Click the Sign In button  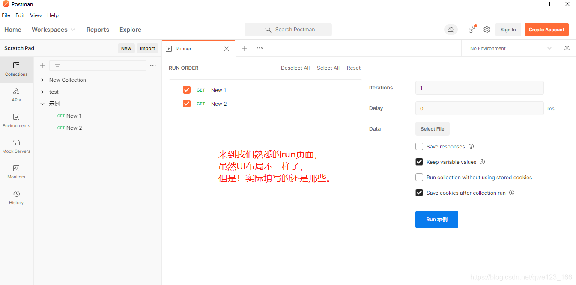pyautogui.click(x=508, y=30)
